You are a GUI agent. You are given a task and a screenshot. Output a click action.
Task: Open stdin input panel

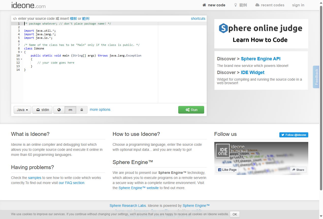(42, 110)
